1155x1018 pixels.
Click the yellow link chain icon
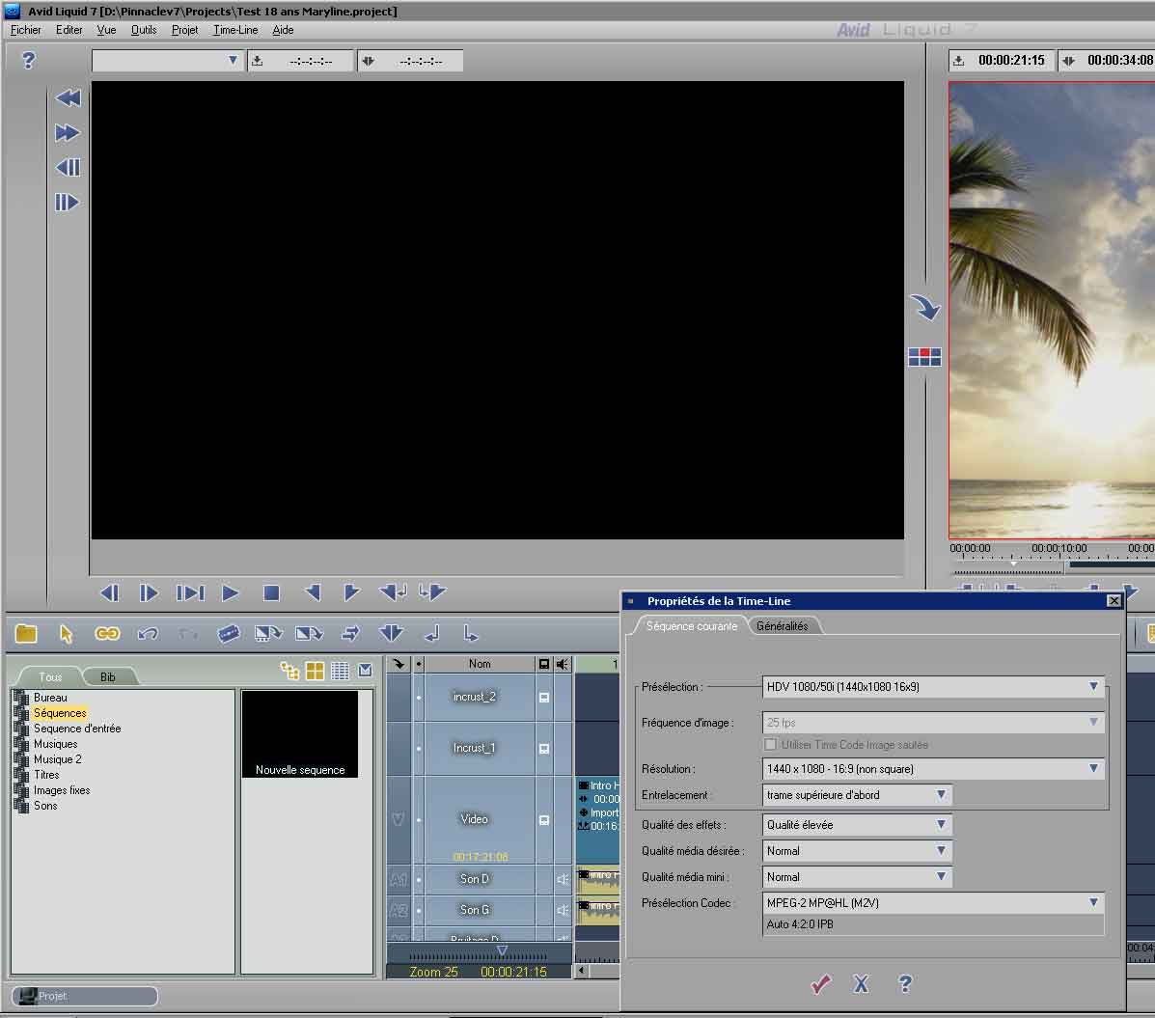[x=107, y=634]
